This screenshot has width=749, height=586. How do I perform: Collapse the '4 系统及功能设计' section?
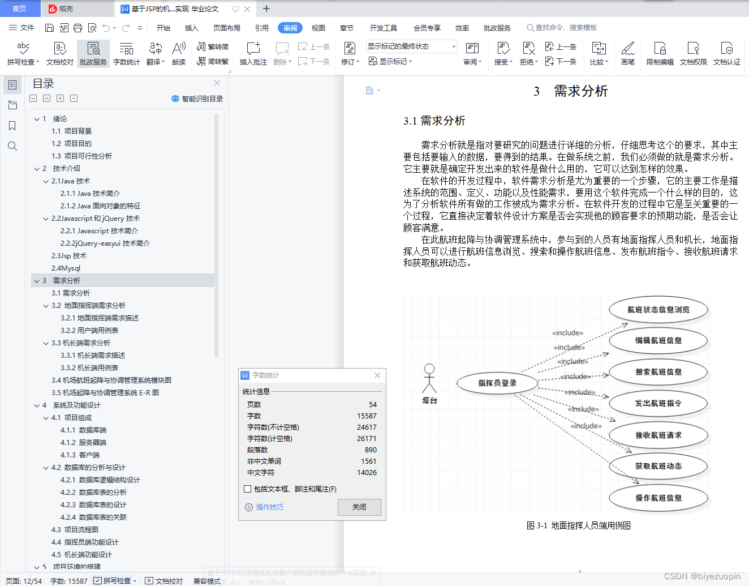click(x=37, y=405)
